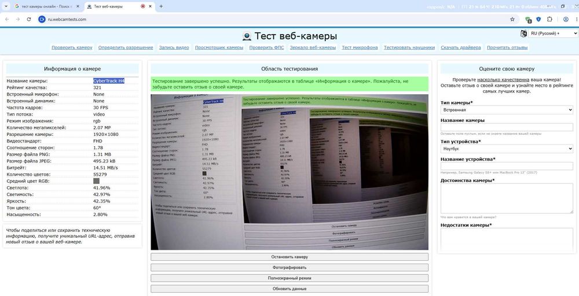
Task: Open 'Тип устройства' dropdown showing Ноутбук
Action: coord(507,149)
